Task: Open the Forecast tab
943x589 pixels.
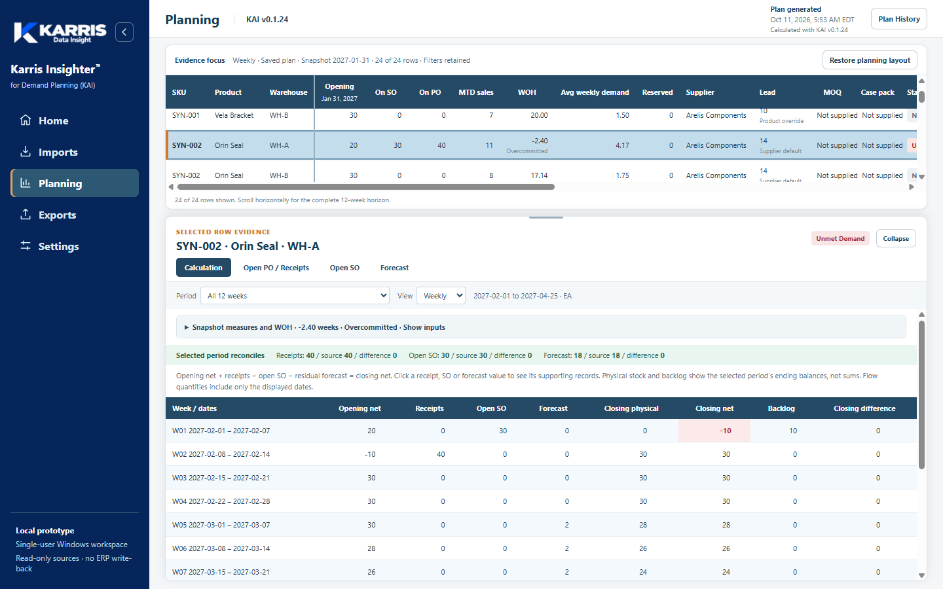Action: [394, 268]
